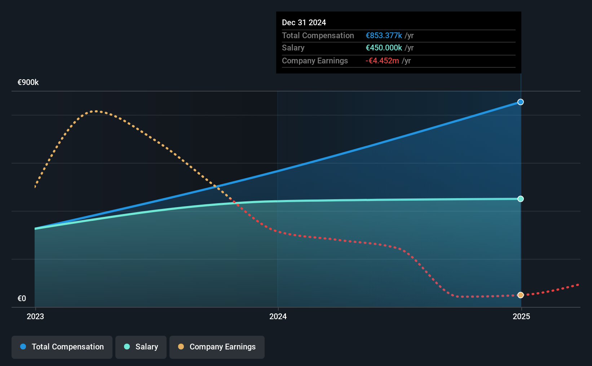The height and width of the screenshot is (366, 592).
Task: Click the -€4.452m company earnings value
Action: tap(382, 61)
